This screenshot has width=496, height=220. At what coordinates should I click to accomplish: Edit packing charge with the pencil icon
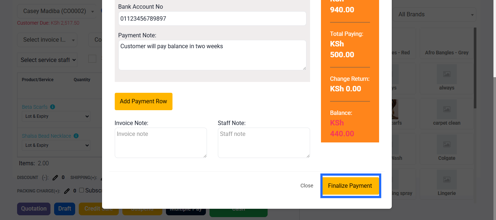click(67, 191)
